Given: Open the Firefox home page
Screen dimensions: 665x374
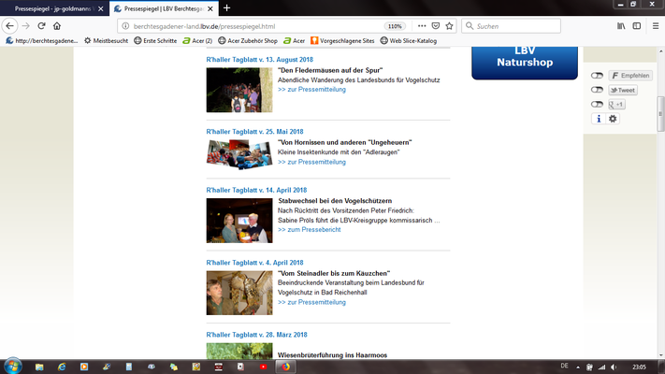Looking at the screenshot, I should pos(57,26).
